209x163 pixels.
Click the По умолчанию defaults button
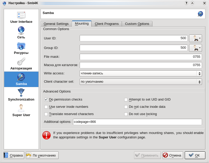(x=42, y=155)
